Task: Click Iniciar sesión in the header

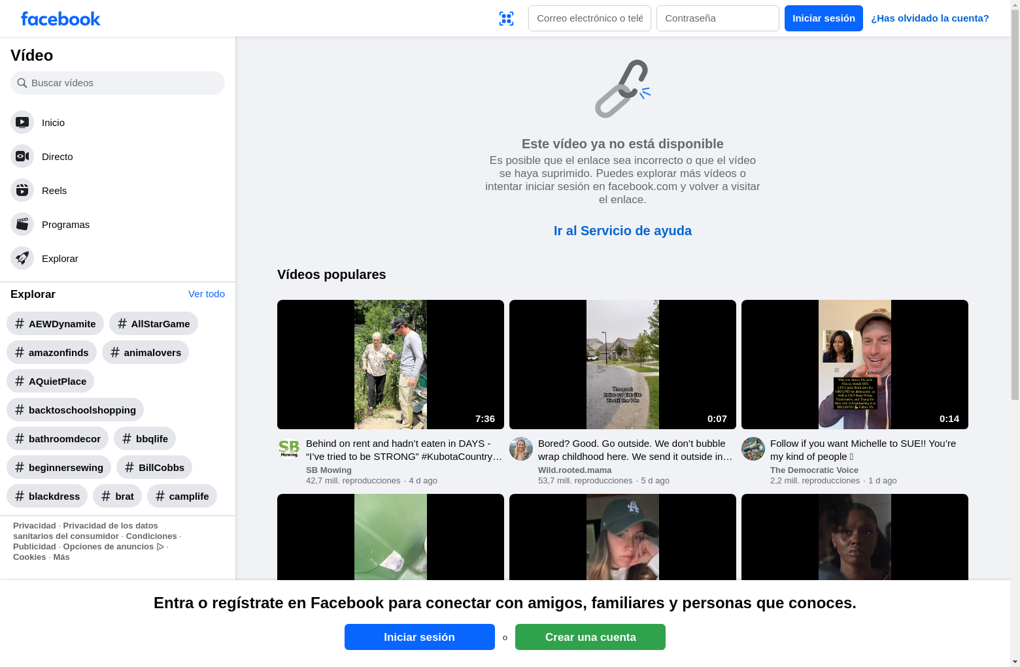Action: click(x=824, y=18)
